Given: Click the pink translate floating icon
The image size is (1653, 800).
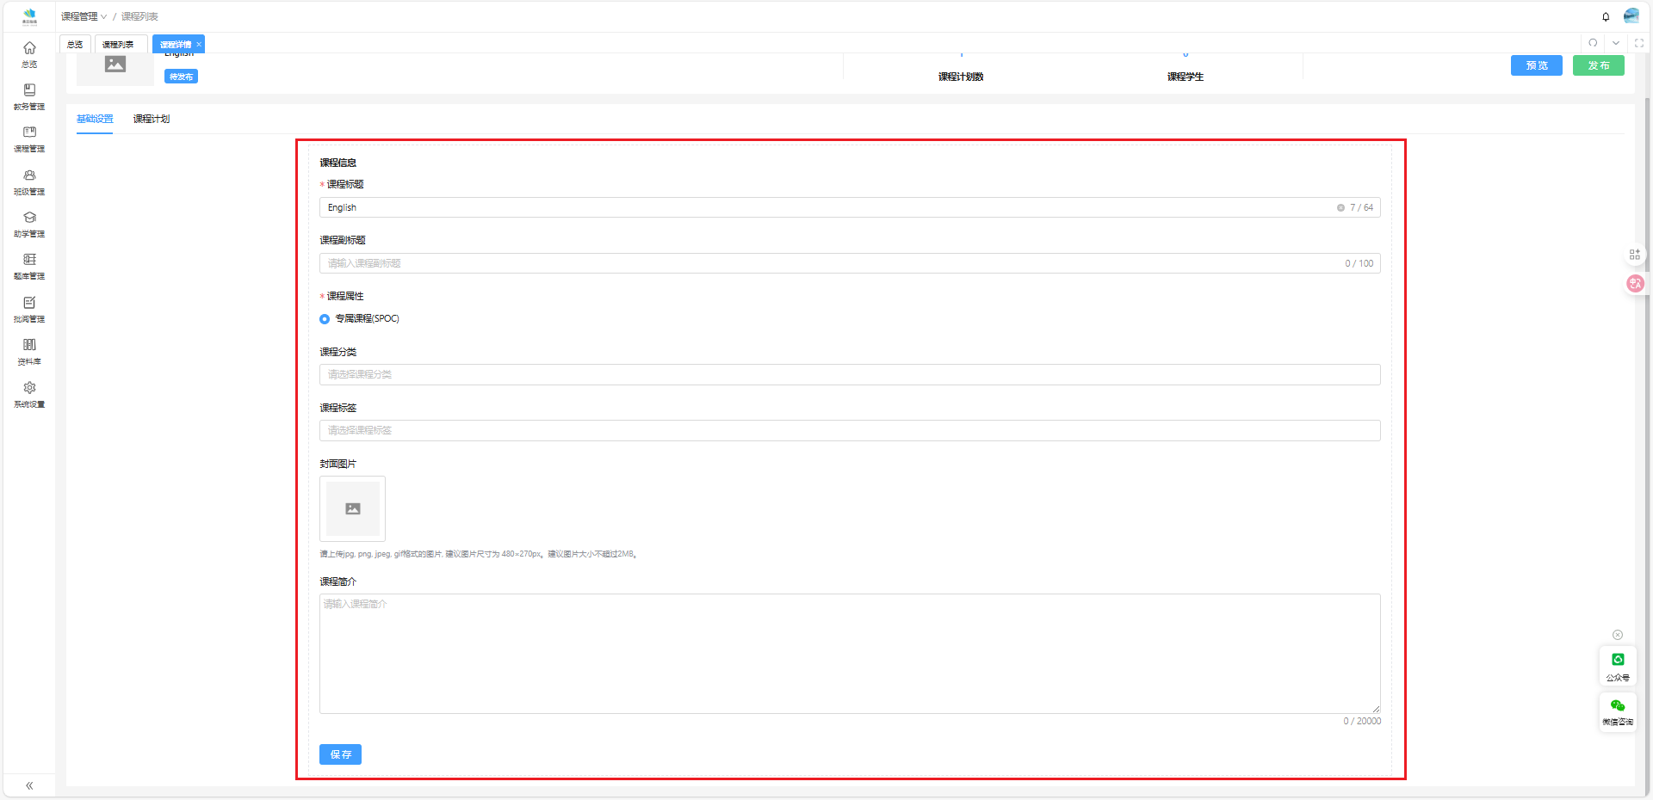Looking at the screenshot, I should coord(1635,283).
